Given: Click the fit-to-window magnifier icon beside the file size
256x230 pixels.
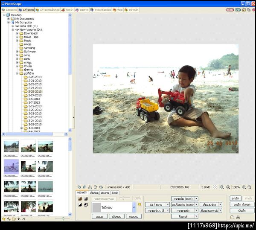Looking at the screenshot, I should [222, 187].
